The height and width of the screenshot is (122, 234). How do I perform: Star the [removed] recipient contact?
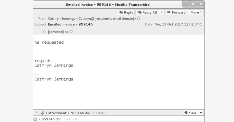[x=71, y=31]
